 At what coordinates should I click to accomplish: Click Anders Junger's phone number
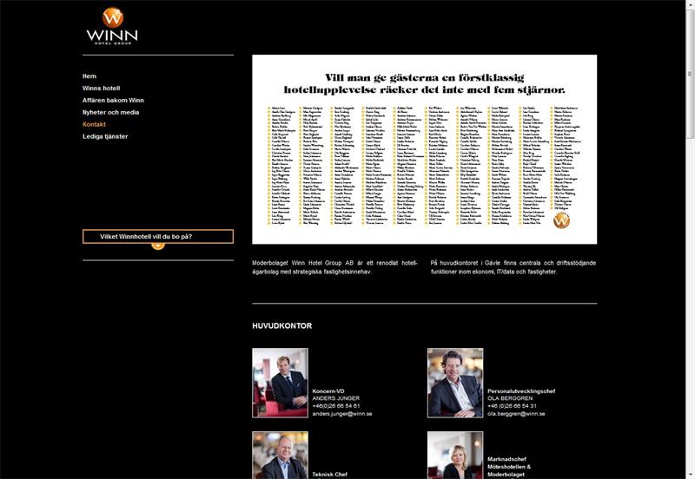336,406
